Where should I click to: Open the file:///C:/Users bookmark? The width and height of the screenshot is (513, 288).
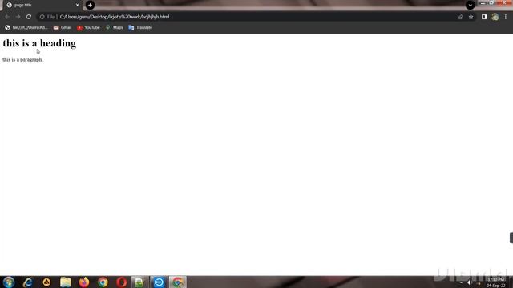[x=26, y=27]
